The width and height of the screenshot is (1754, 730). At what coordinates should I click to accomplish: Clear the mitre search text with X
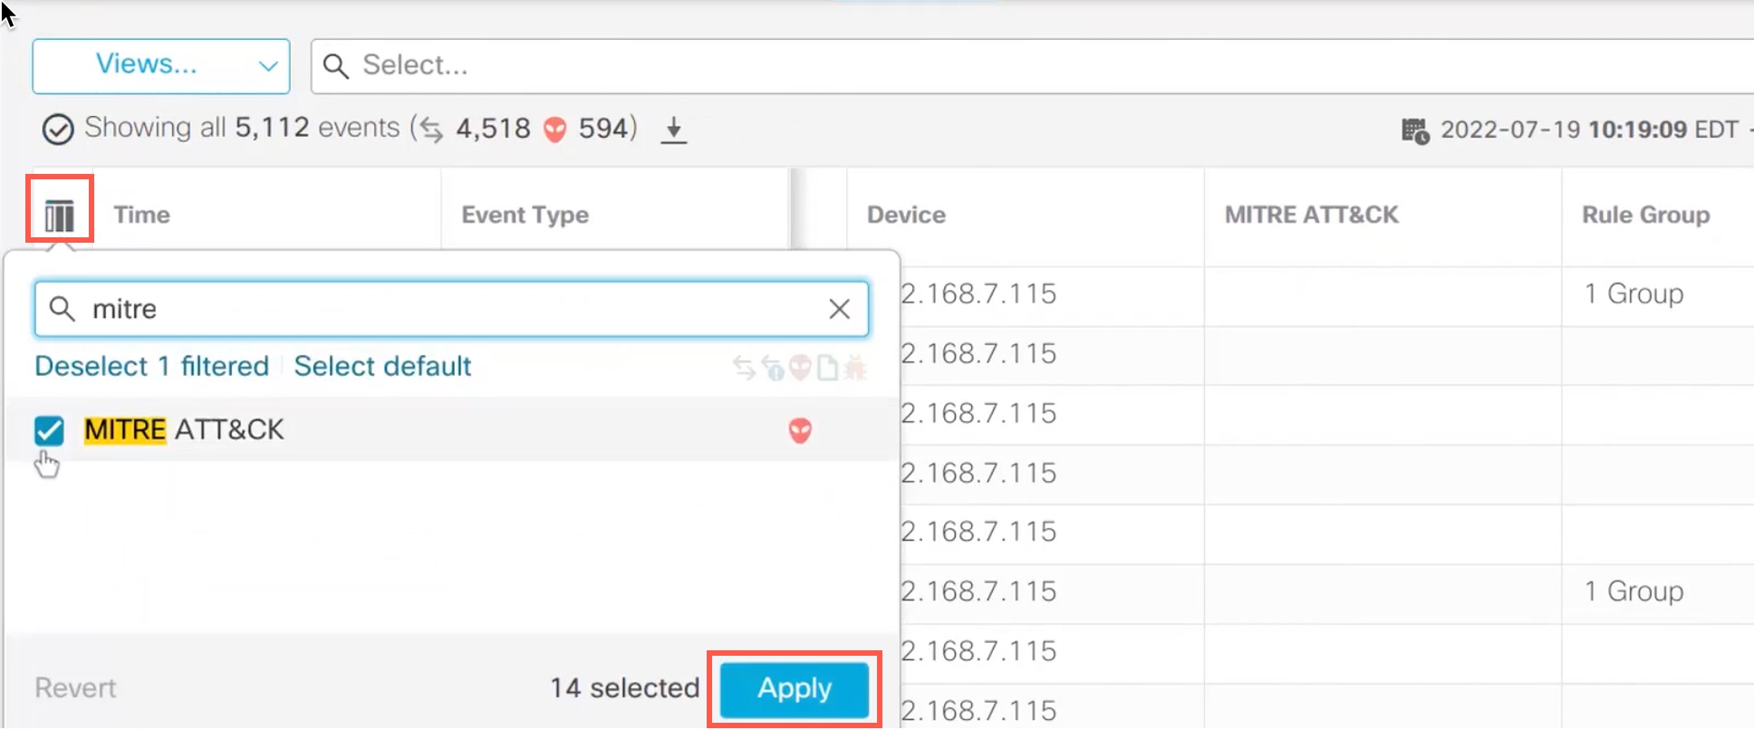(x=839, y=310)
